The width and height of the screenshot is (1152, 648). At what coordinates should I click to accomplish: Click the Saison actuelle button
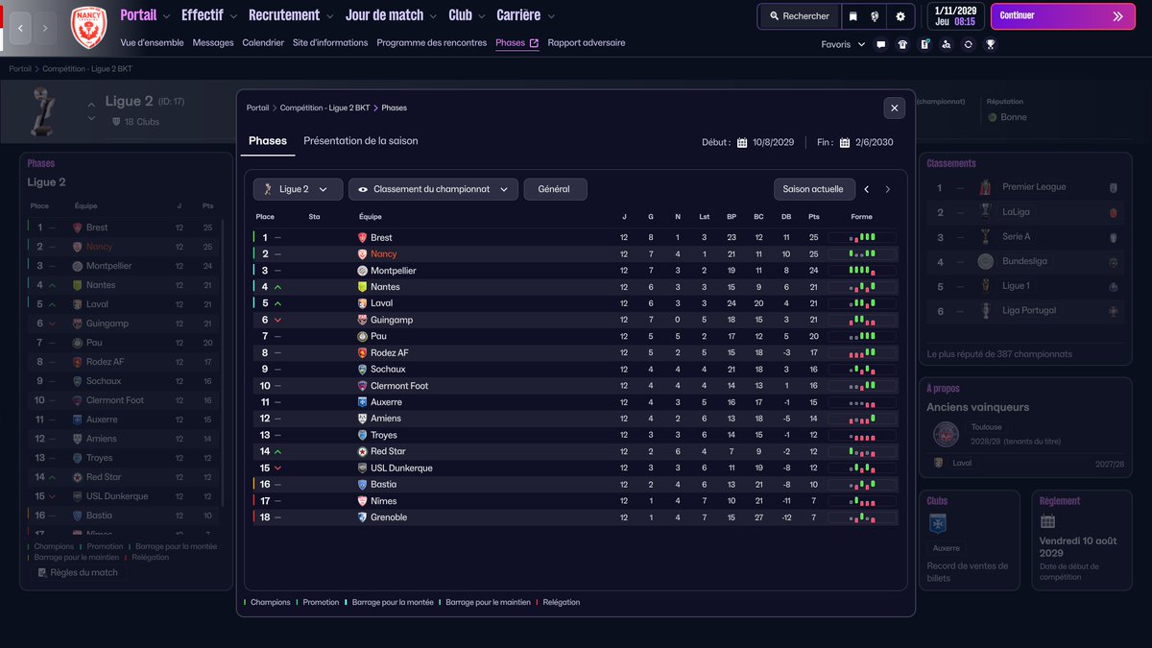pos(814,189)
